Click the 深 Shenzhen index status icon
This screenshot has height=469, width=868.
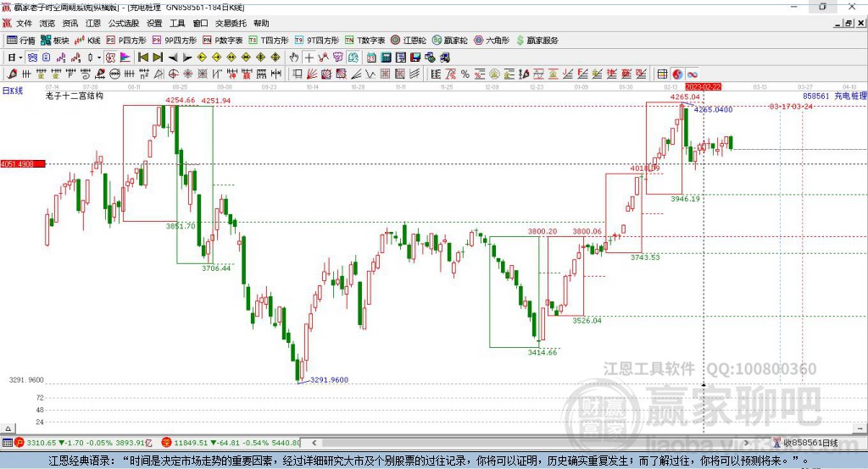[x=167, y=443]
